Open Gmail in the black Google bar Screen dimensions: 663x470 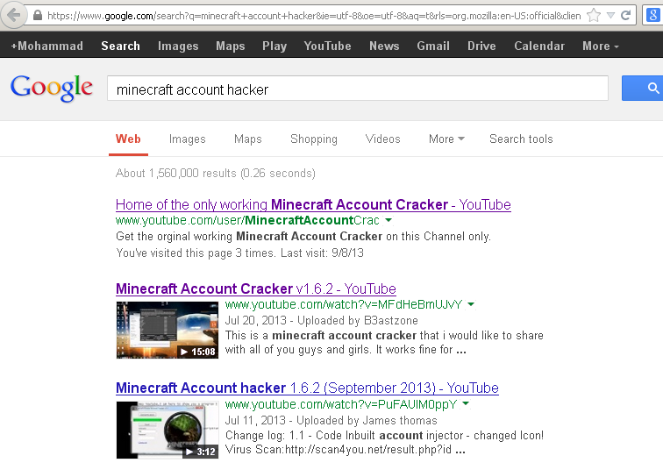[433, 46]
